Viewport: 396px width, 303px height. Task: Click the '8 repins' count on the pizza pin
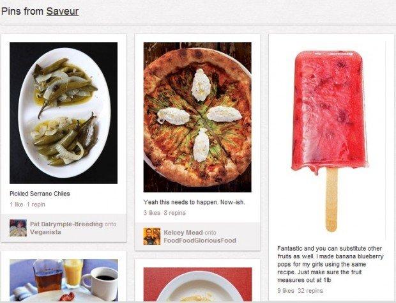coord(174,213)
